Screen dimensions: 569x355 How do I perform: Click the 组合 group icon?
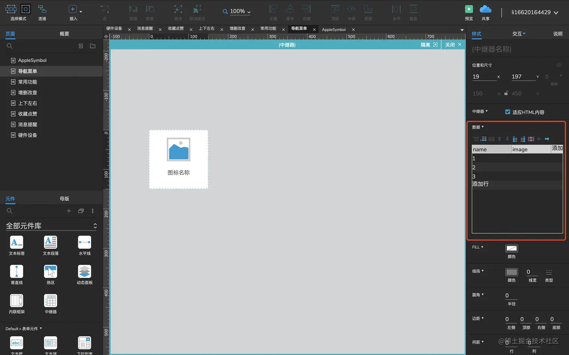178,9
